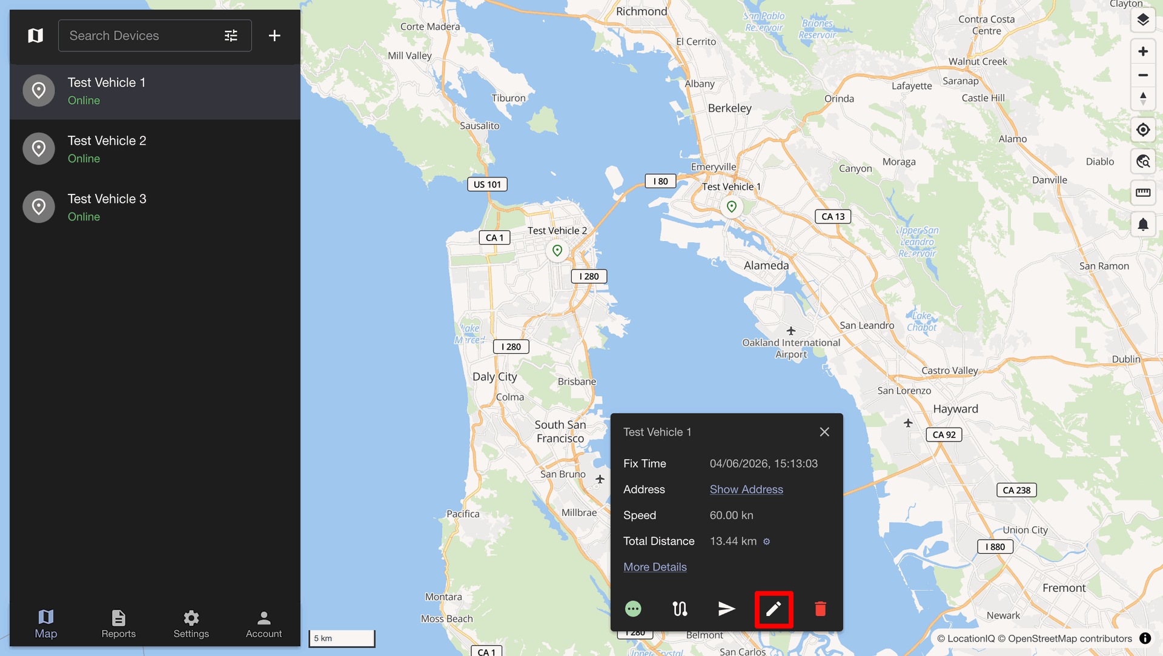Close the Test Vehicle 1 popup
Viewport: 1163px width, 656px height.
pos(824,432)
